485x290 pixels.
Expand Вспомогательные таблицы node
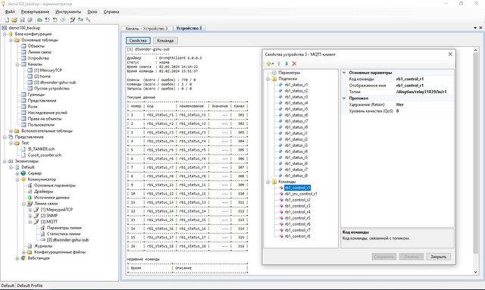[11, 131]
